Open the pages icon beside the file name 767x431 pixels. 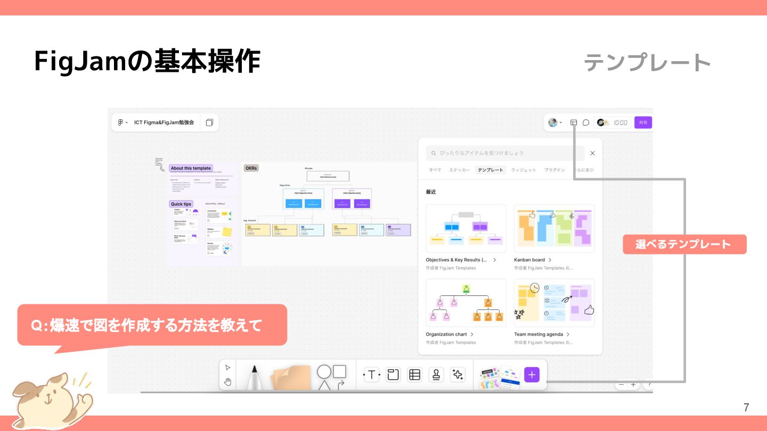coord(209,122)
